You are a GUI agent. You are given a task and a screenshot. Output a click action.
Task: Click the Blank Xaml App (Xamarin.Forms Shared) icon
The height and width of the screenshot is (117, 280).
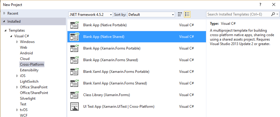click(75, 83)
